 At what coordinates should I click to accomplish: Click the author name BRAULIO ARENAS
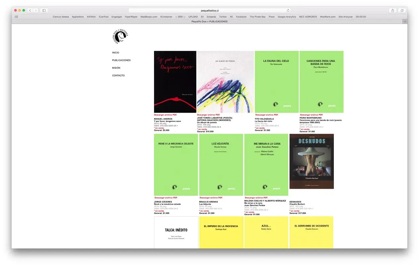pyautogui.click(x=209, y=202)
